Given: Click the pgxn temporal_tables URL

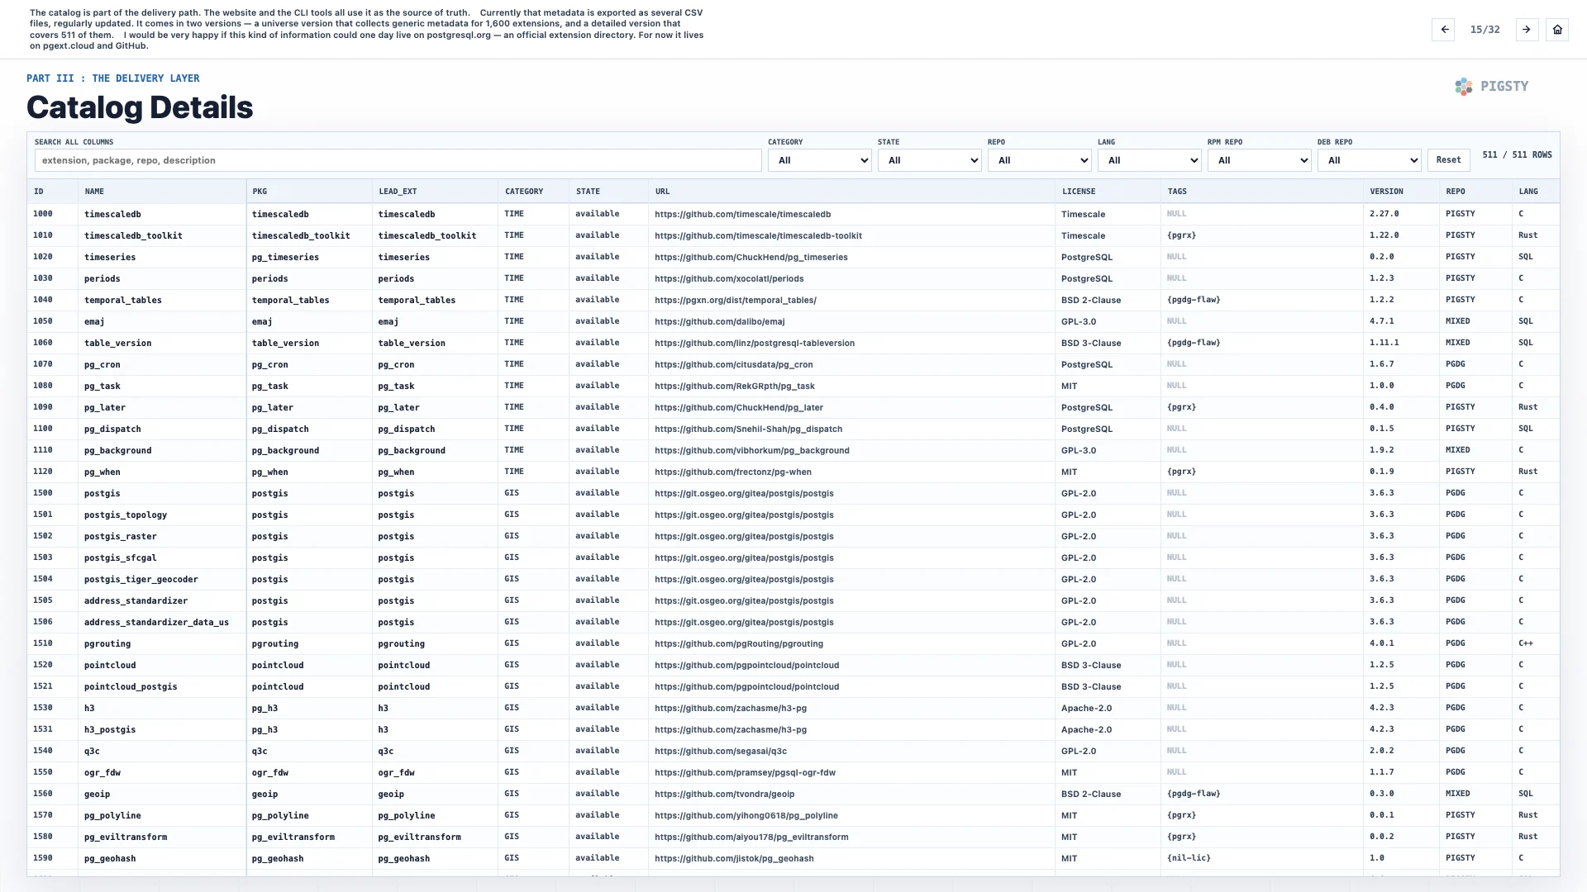Looking at the screenshot, I should pyautogui.click(x=736, y=300).
